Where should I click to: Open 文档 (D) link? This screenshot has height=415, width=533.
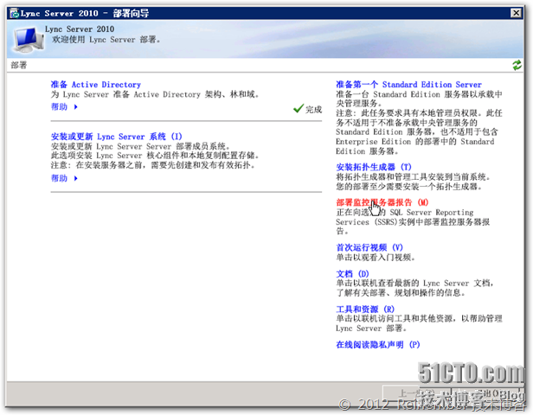click(352, 274)
